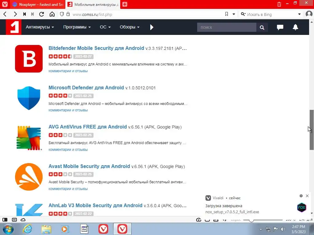The image size is (314, 235).
Task: Open Avast комментарии и отзывы
Action: (68, 188)
